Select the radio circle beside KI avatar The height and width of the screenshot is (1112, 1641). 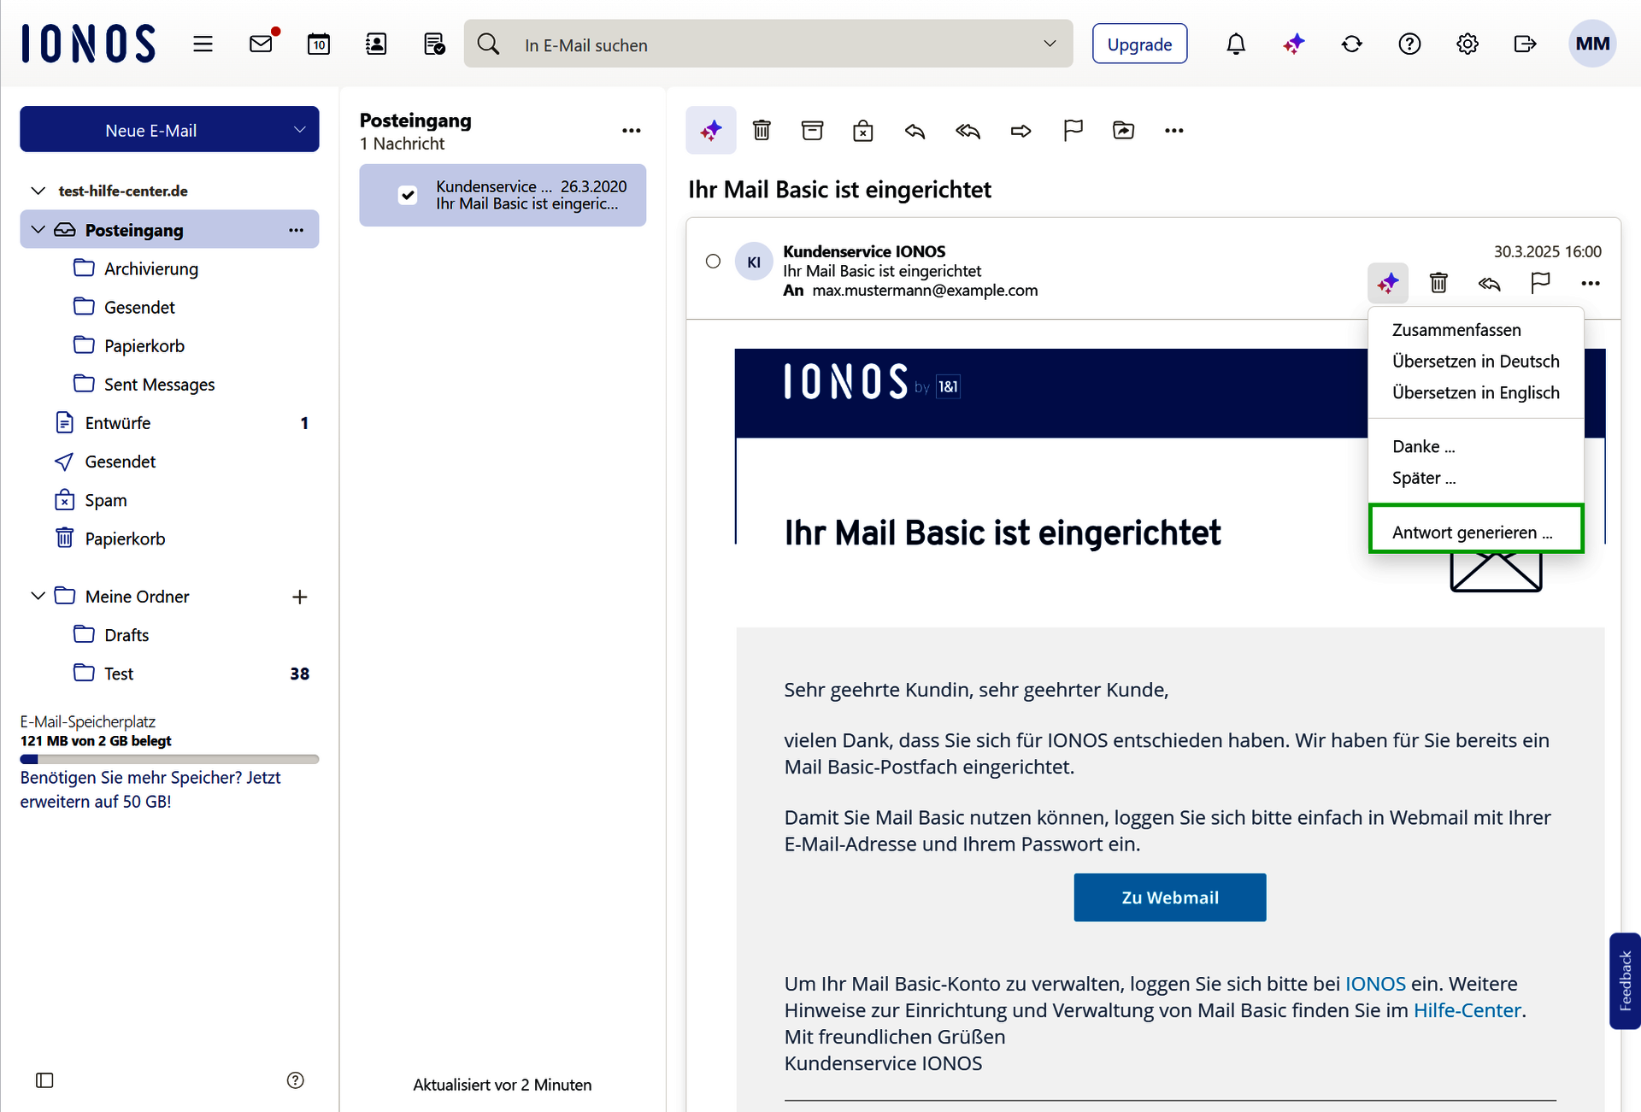coord(713,262)
